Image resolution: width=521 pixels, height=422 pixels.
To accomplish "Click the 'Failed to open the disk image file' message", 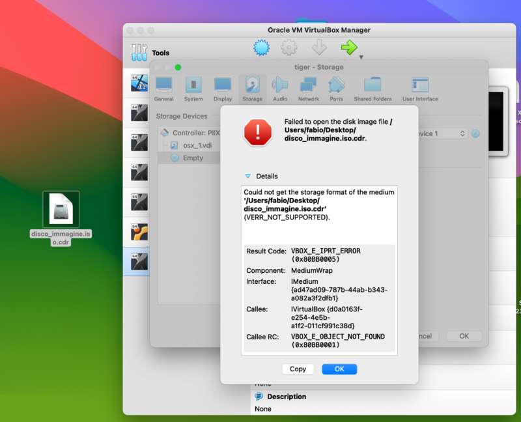I will pyautogui.click(x=338, y=130).
